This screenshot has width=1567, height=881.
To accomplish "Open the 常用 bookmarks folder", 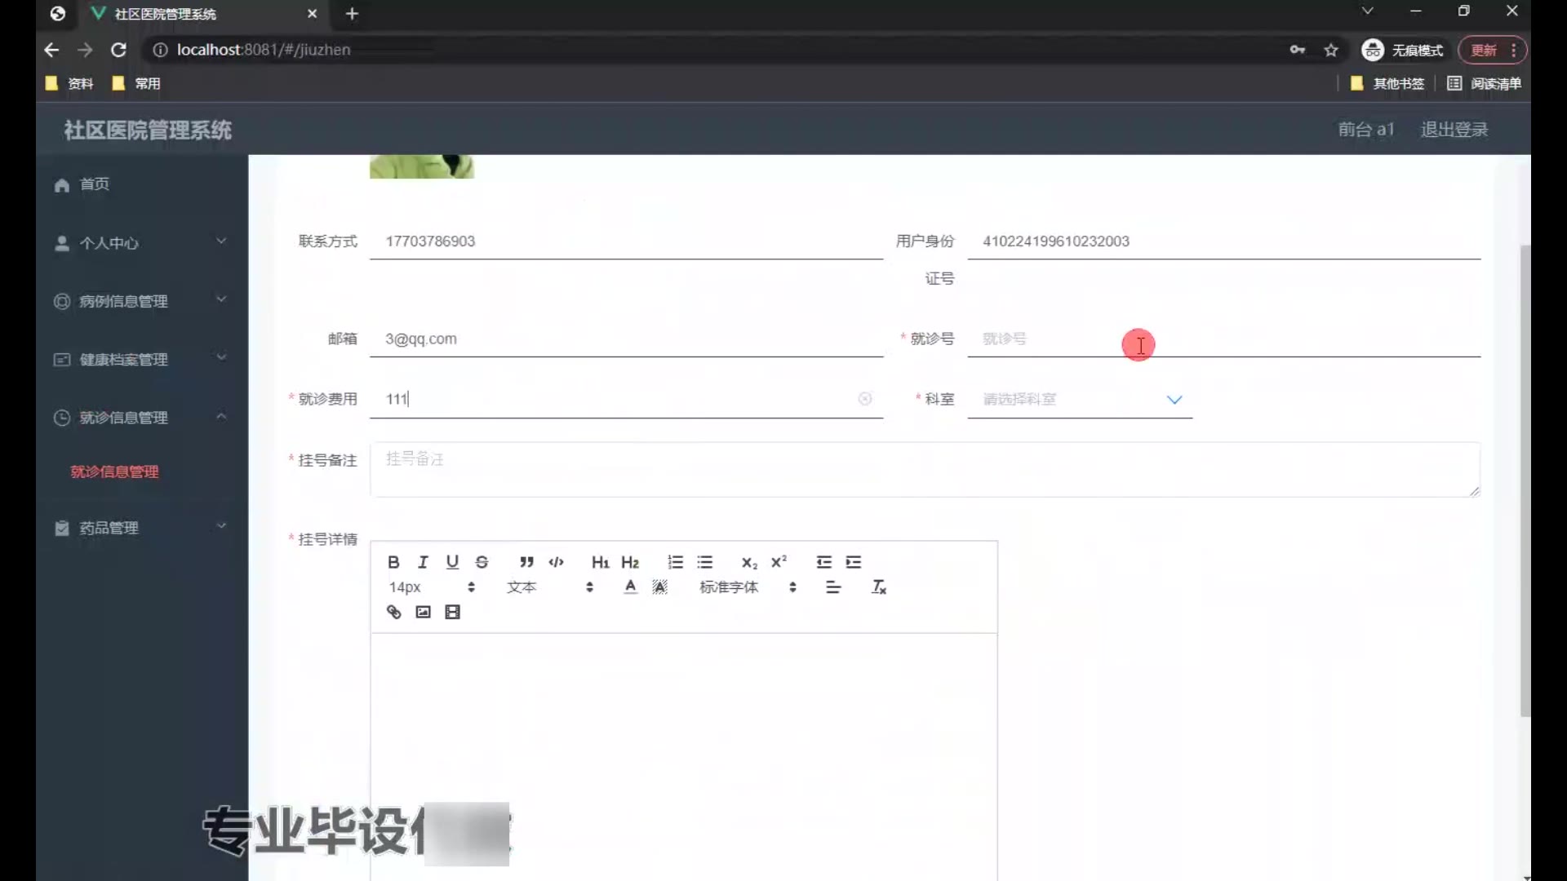I will click(136, 83).
